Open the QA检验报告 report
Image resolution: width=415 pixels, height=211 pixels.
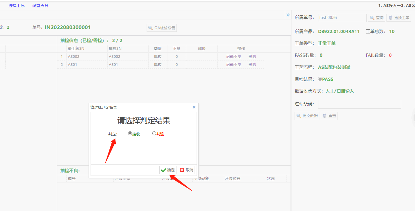[x=162, y=28]
